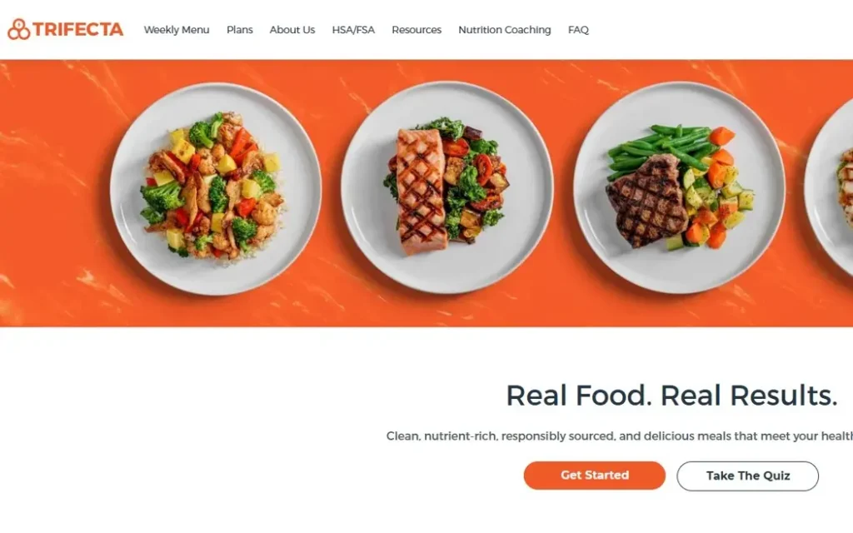Image resolution: width=853 pixels, height=533 pixels.
Task: Click the Trifecta logo icon
Action: [x=19, y=29]
